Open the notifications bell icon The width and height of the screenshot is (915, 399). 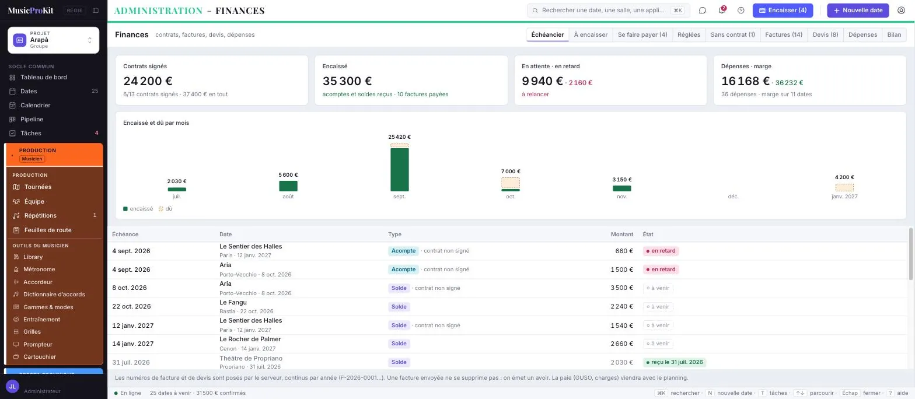[722, 10]
